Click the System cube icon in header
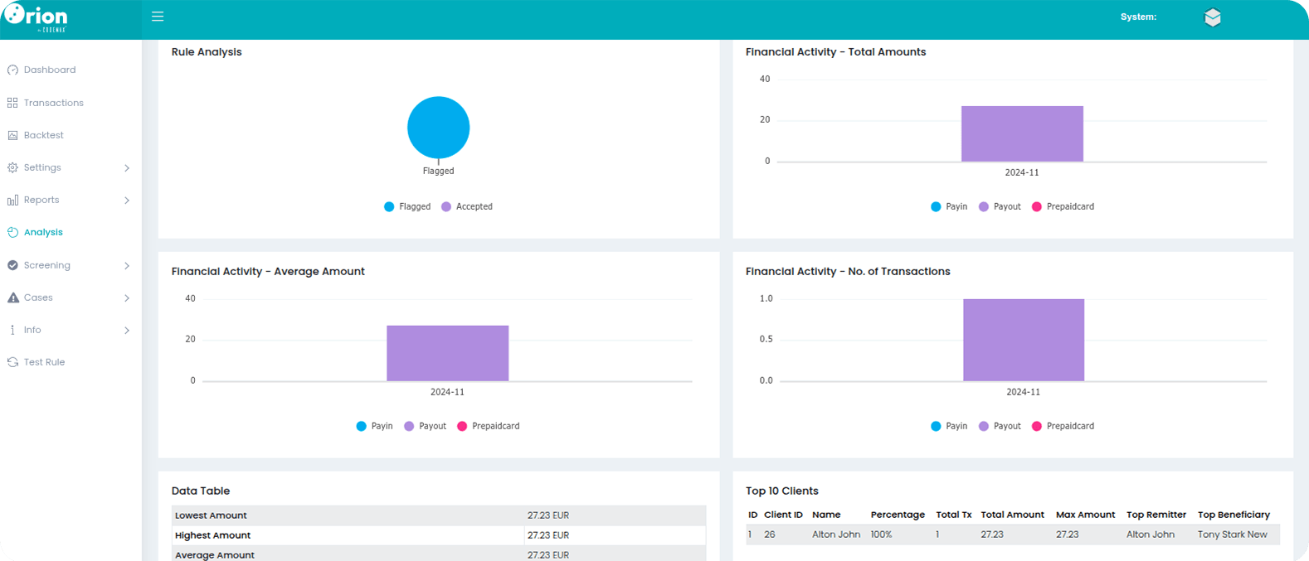 point(1212,17)
